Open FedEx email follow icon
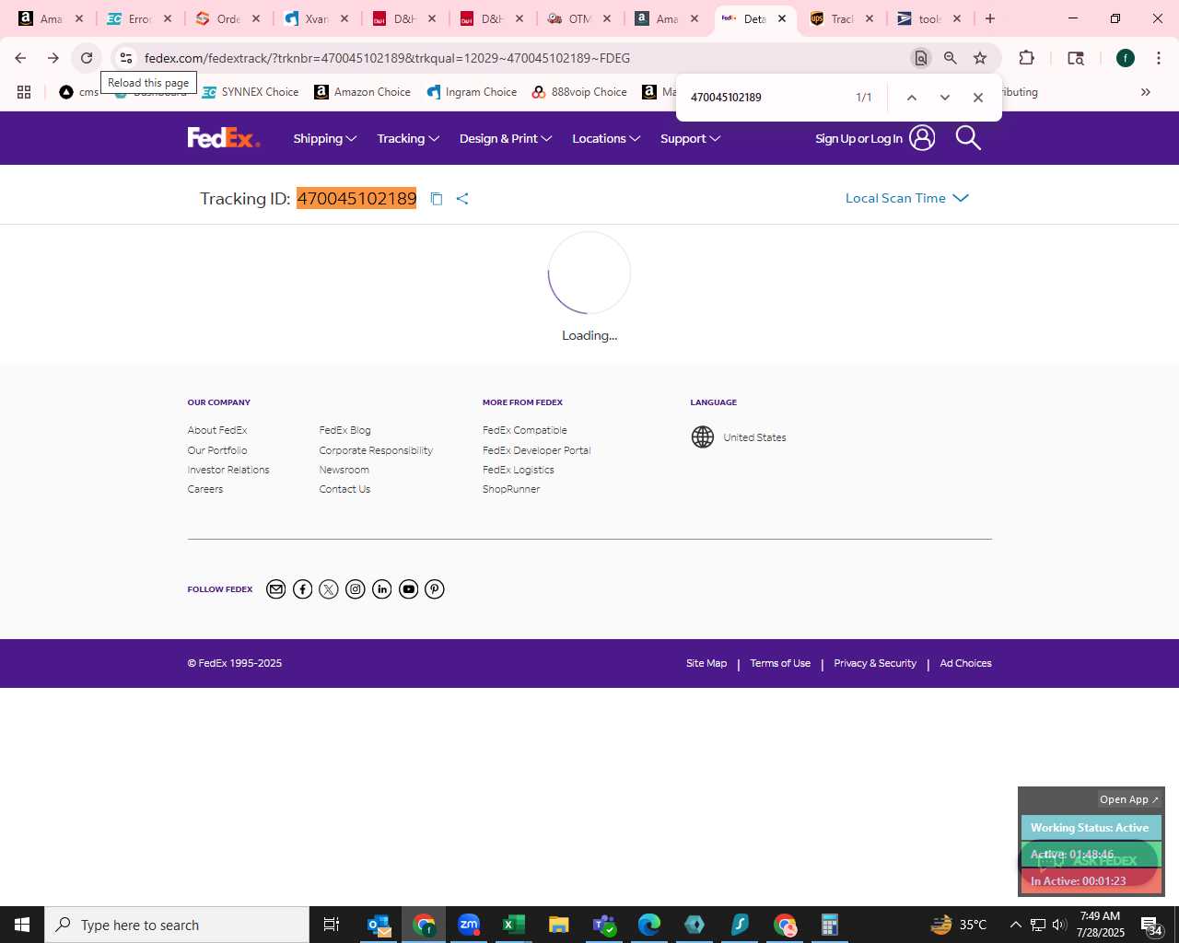Viewport: 1179px width, 943px height. (275, 589)
